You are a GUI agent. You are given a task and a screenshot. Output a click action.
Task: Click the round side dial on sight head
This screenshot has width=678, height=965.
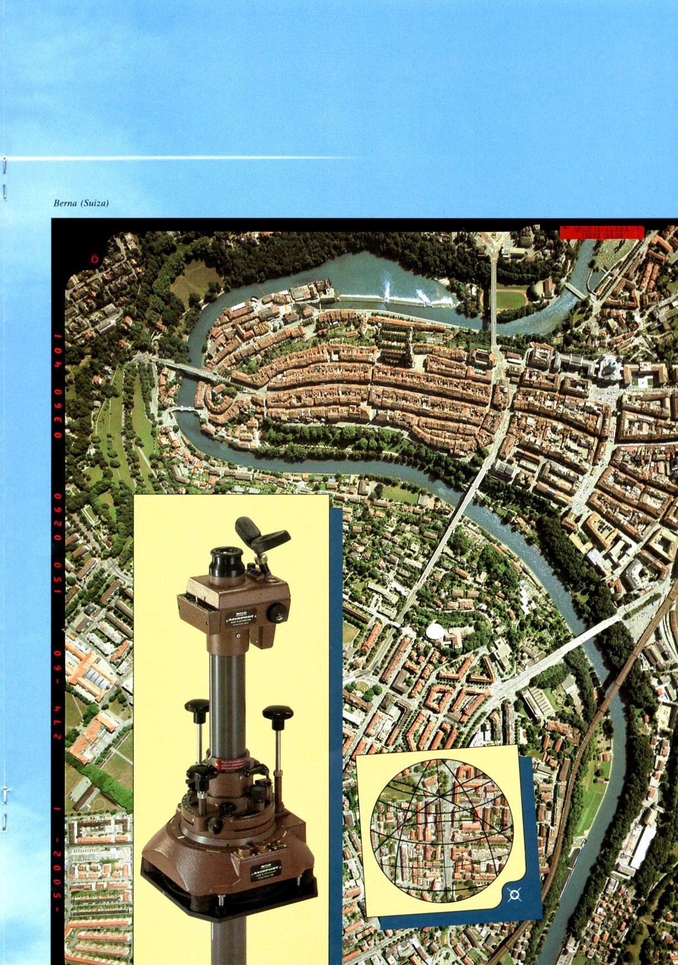pos(276,613)
